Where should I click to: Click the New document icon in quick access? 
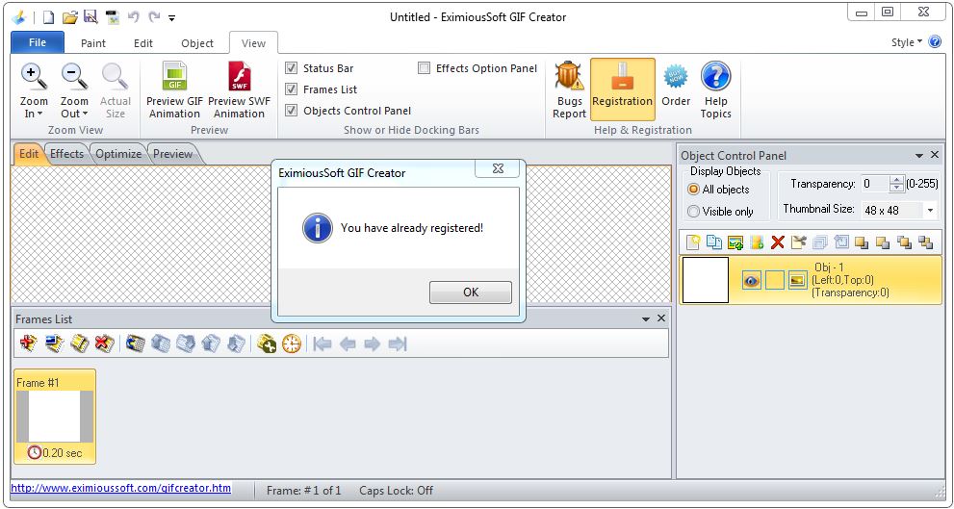[49, 17]
